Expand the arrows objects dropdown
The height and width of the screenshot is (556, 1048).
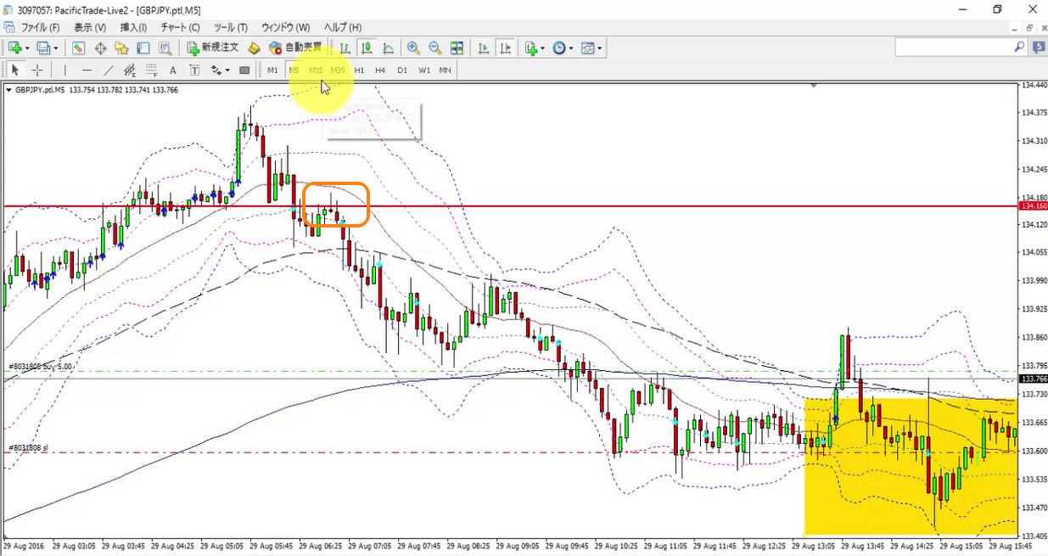click(x=227, y=70)
